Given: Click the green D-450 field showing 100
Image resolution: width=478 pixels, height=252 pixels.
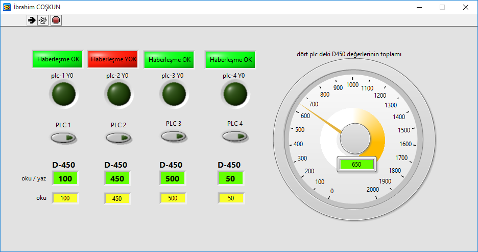Looking at the screenshot, I should (x=65, y=178).
